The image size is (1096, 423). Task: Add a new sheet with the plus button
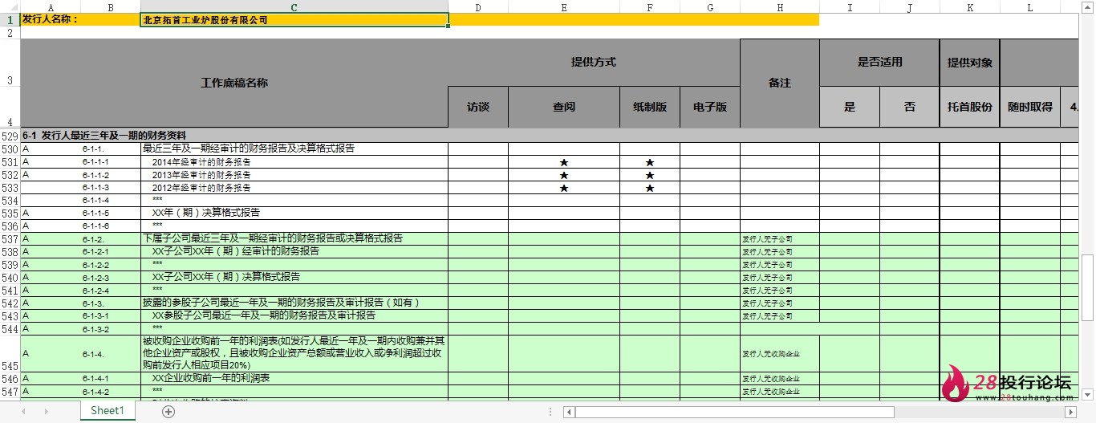click(x=168, y=411)
